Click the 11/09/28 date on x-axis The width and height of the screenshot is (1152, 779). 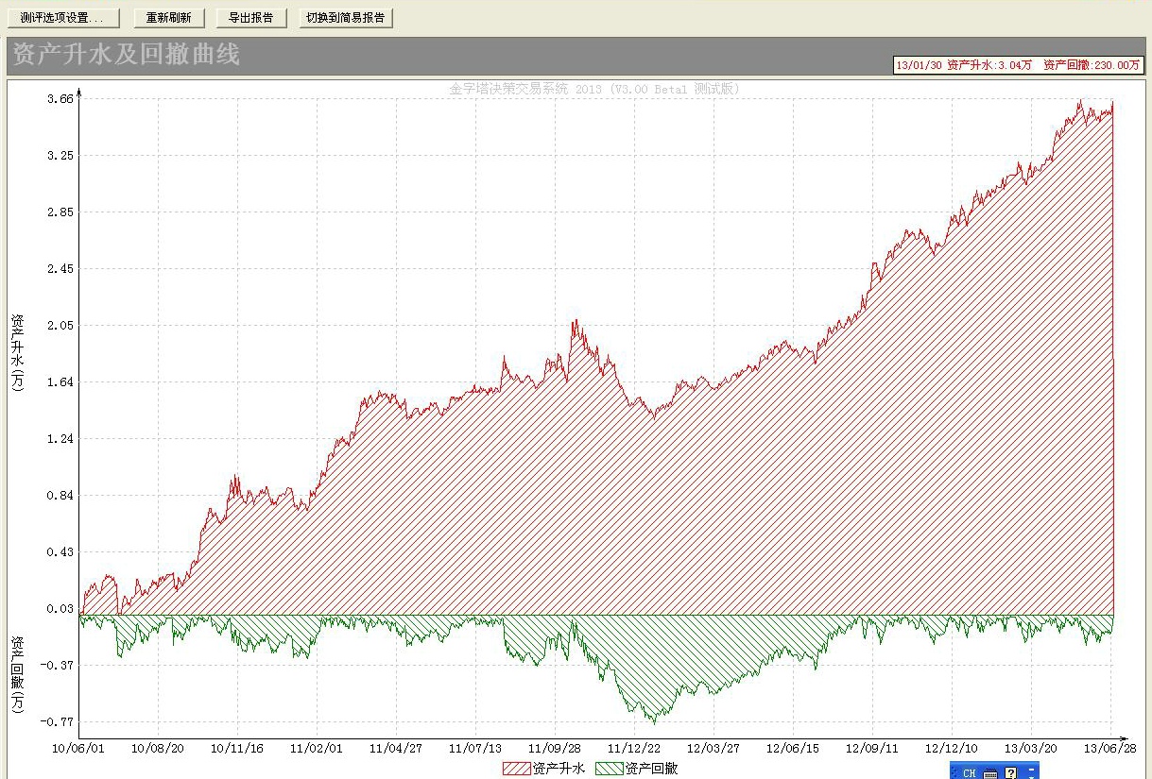[554, 748]
